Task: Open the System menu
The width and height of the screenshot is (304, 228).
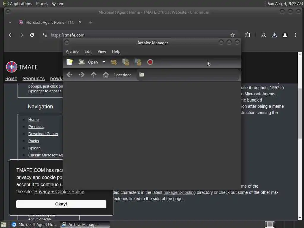Action: pos(58,4)
